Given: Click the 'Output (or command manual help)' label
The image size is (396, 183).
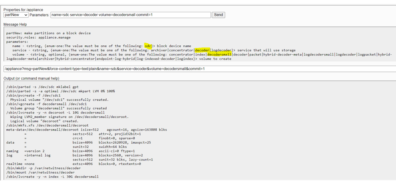Looking at the screenshot, I should pyautogui.click(x=31, y=78).
